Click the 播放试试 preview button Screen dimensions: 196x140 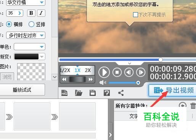click(22, 90)
